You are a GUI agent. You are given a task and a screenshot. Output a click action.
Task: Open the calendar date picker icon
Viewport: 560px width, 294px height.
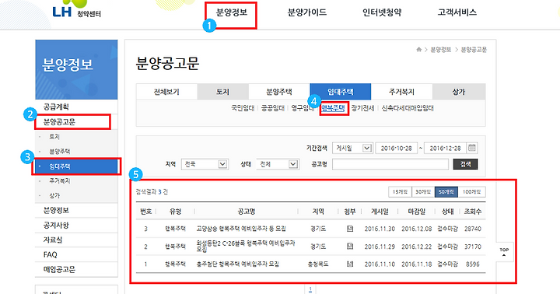coord(472,148)
